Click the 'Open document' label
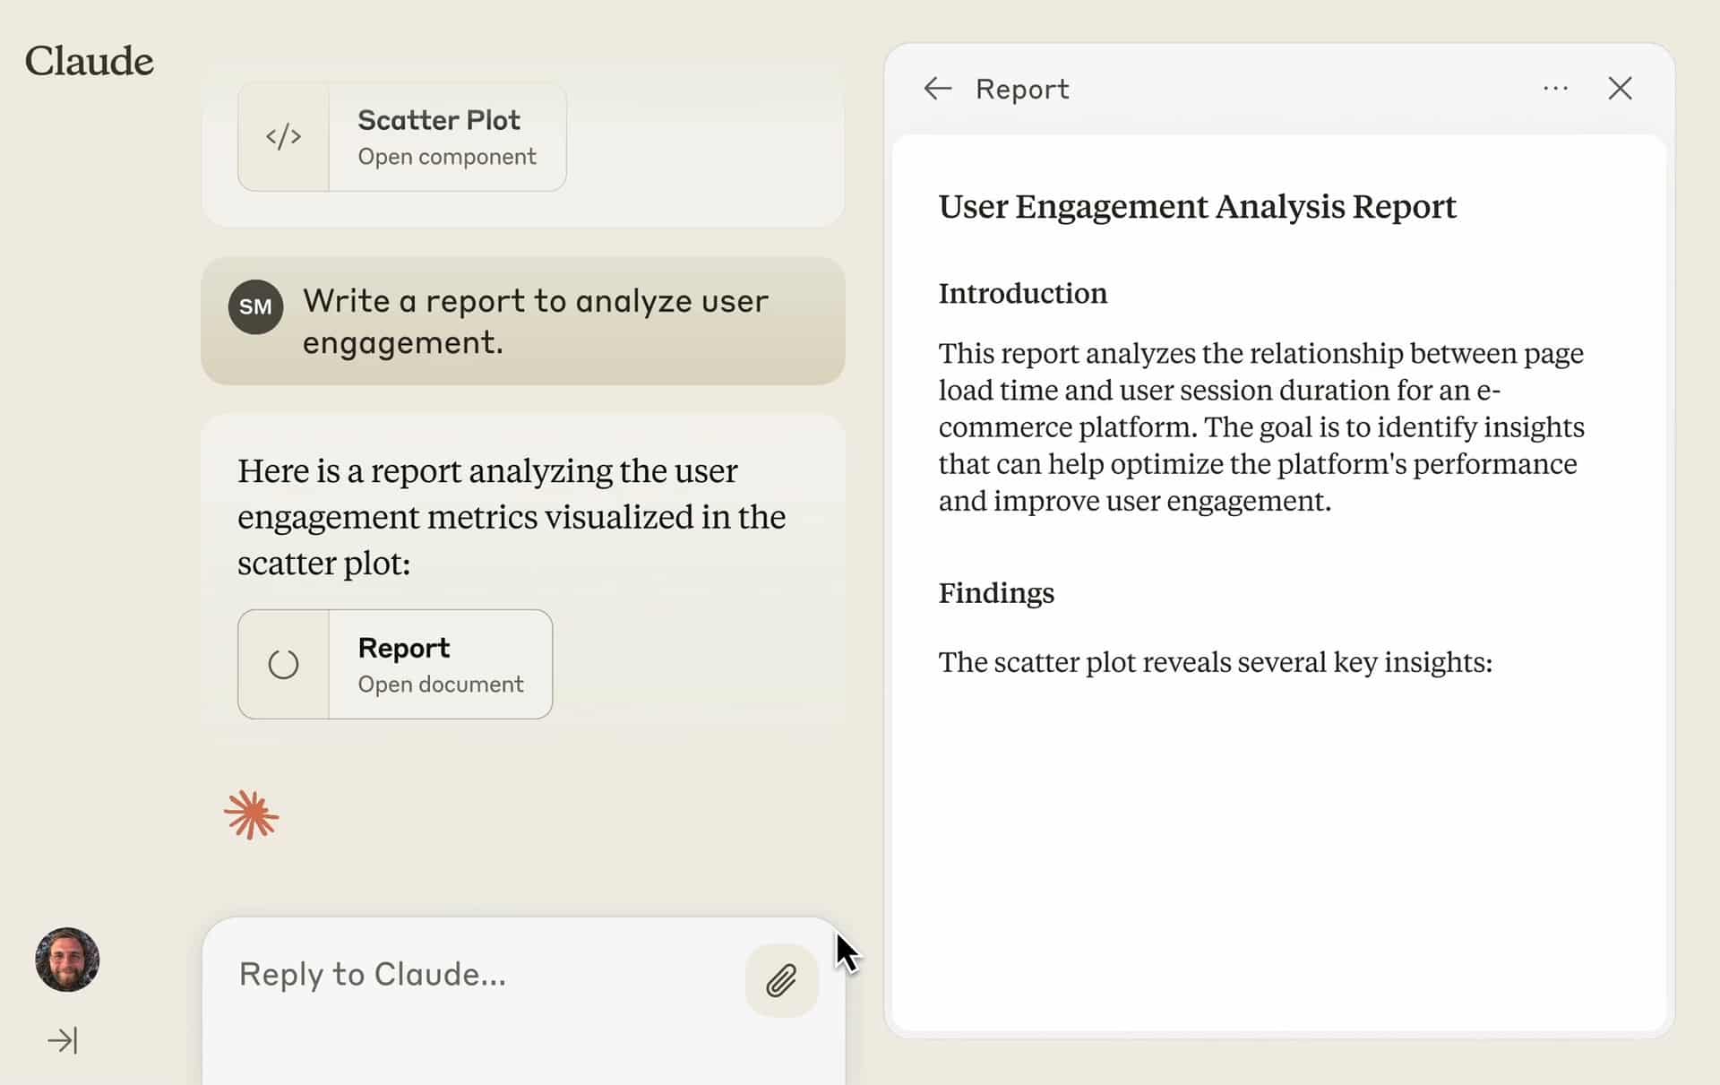Image resolution: width=1720 pixels, height=1085 pixels. 441,685
